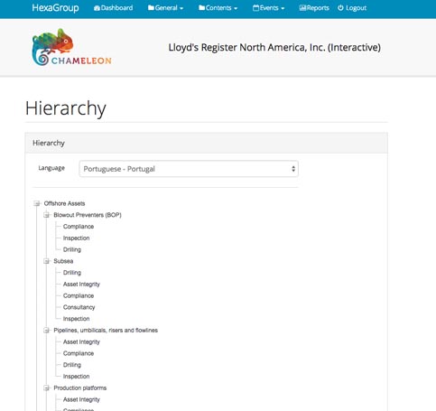Select Drilling under Subsea
This screenshot has width=436, height=411.
[72, 273]
